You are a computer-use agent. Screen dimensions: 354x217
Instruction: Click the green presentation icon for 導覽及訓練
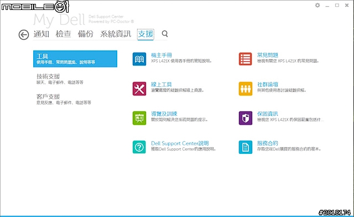(x=139, y=118)
